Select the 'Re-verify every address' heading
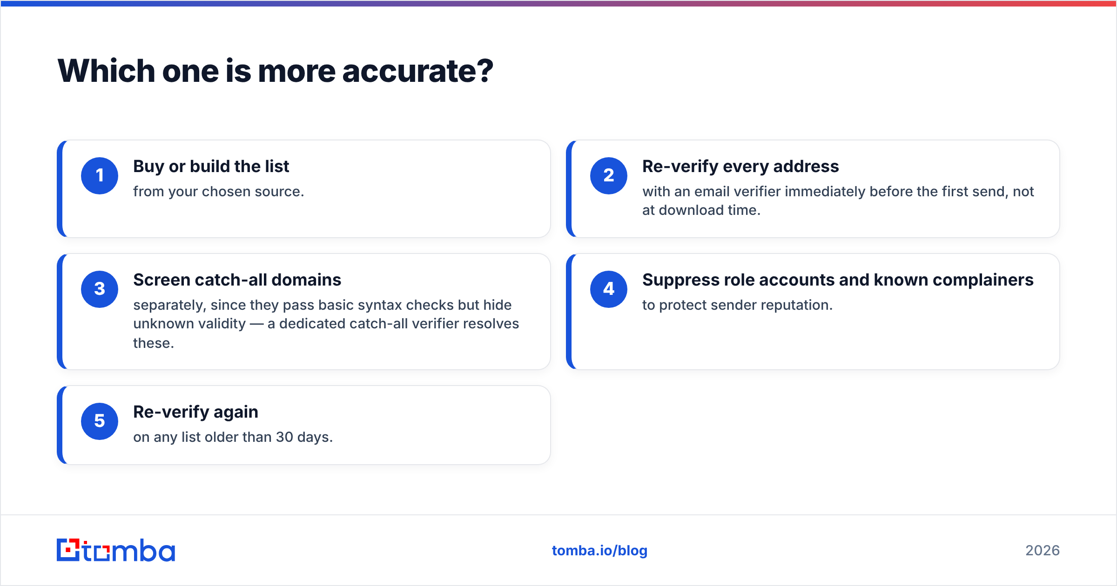This screenshot has height=586, width=1117. click(x=740, y=166)
